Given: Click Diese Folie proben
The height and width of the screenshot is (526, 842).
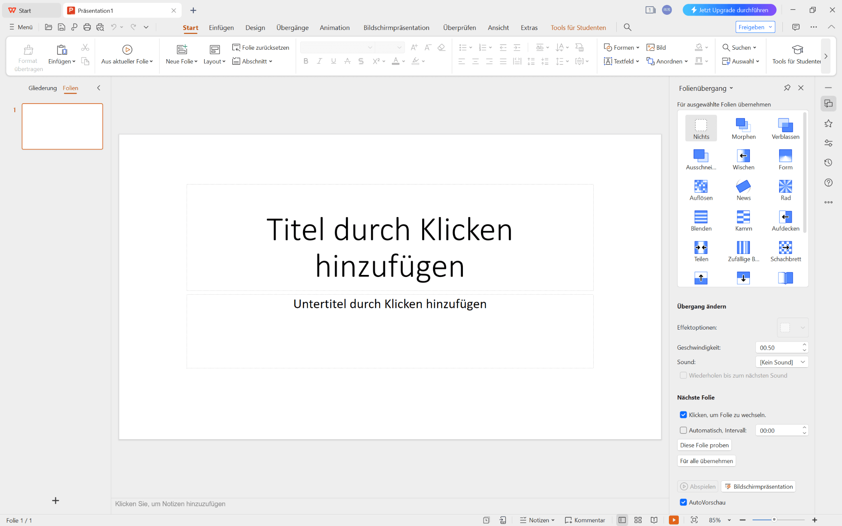Looking at the screenshot, I should [x=704, y=445].
